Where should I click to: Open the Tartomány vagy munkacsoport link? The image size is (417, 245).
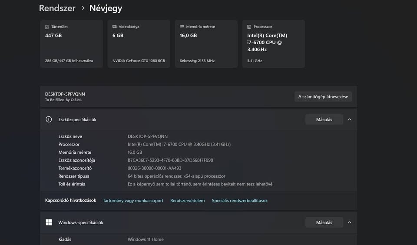tap(133, 201)
